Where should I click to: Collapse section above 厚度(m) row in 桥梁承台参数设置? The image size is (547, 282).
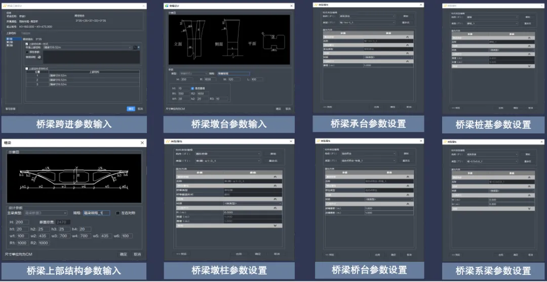click(x=408, y=61)
